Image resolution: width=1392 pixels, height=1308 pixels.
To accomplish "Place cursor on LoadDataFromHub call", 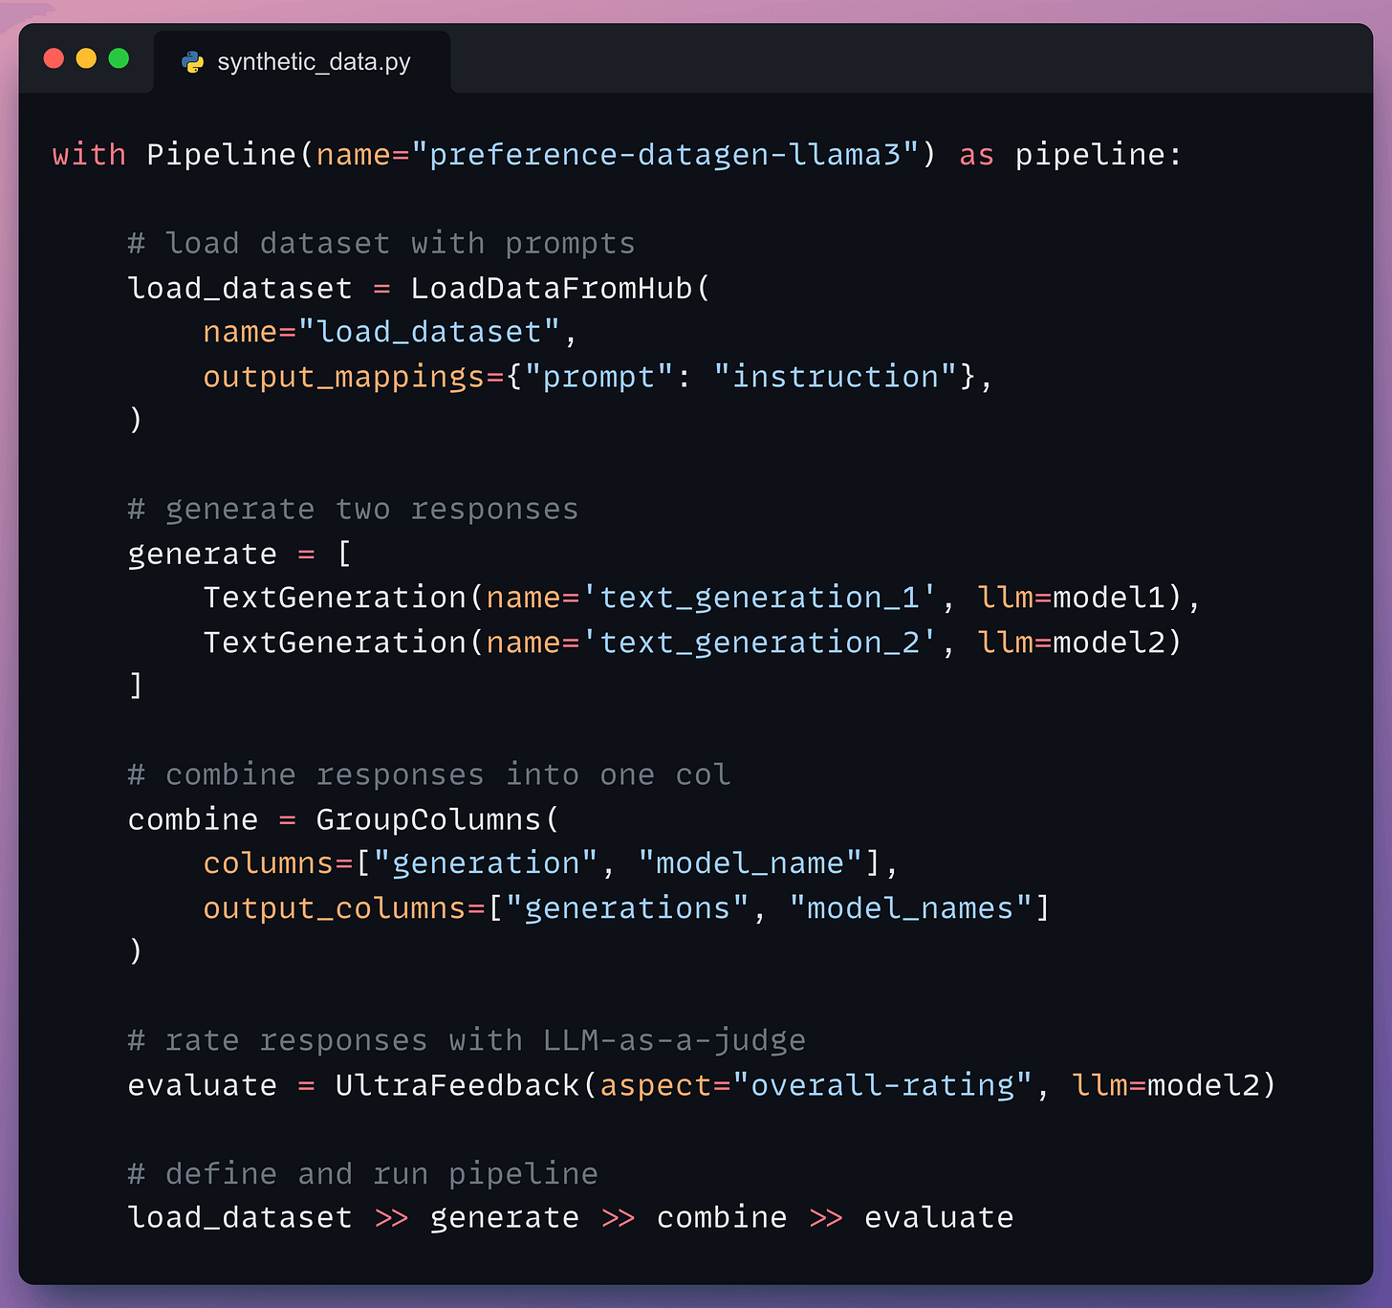I will pos(551,288).
